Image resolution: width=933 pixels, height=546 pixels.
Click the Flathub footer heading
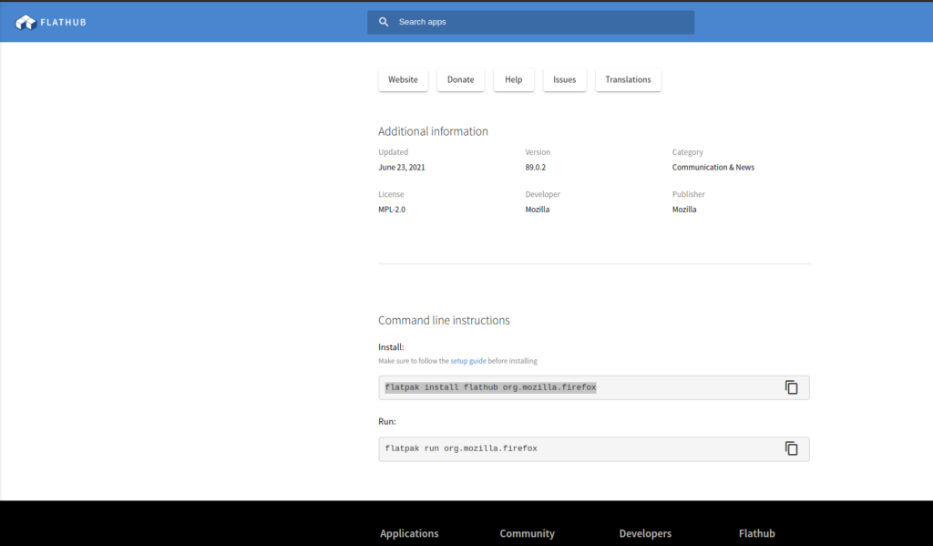757,533
